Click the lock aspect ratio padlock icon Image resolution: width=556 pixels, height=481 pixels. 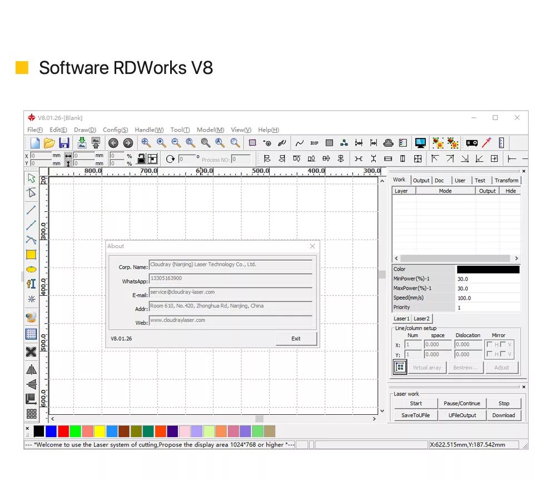click(x=141, y=158)
